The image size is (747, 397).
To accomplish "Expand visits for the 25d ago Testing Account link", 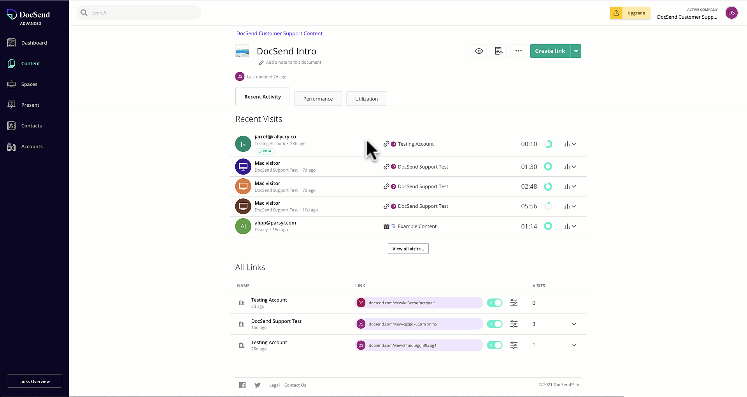I will (574, 345).
